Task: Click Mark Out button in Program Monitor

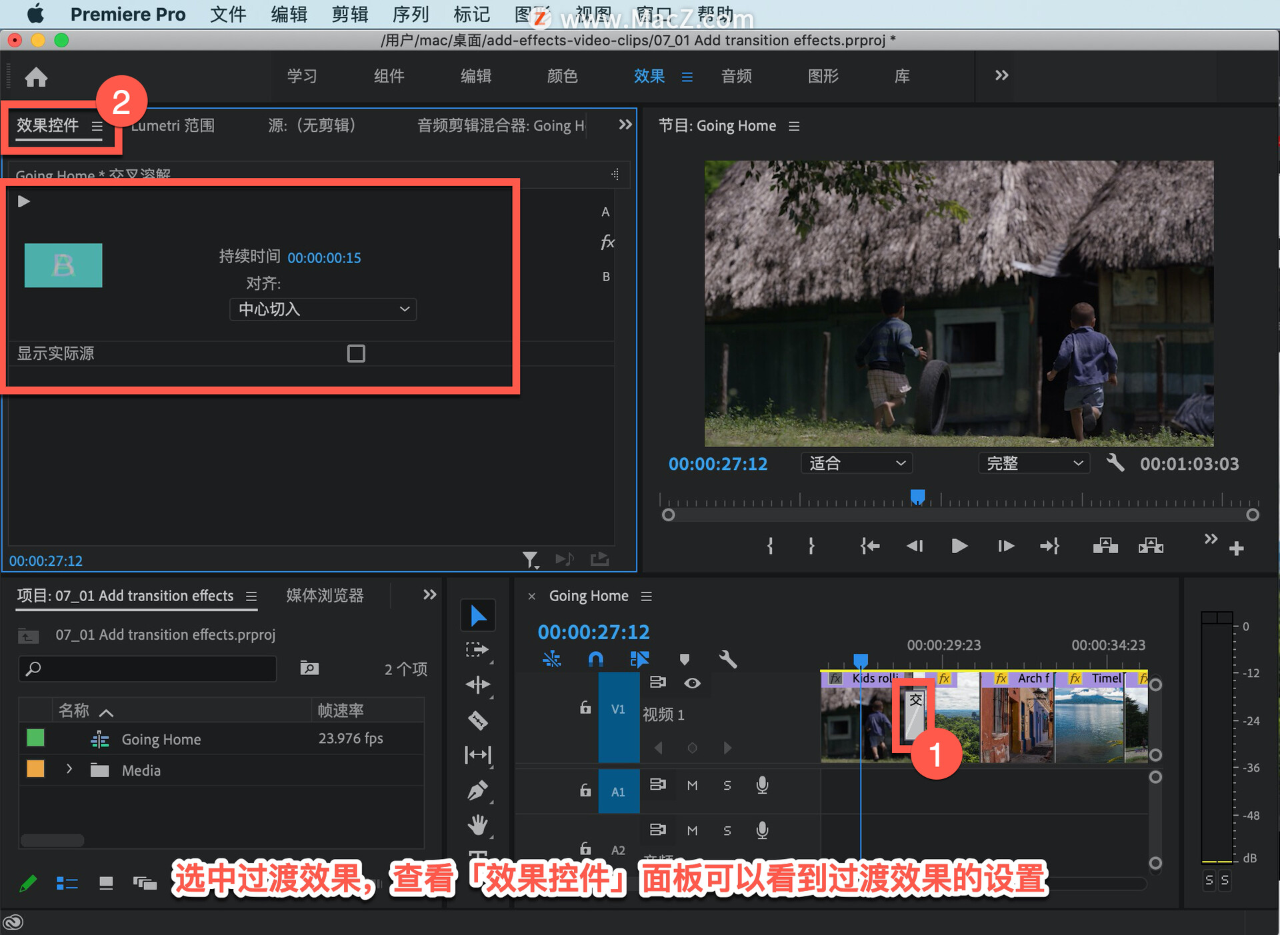Action: coord(811,546)
